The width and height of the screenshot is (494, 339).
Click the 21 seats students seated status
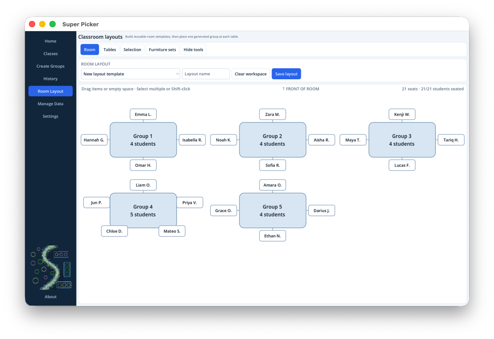point(433,89)
